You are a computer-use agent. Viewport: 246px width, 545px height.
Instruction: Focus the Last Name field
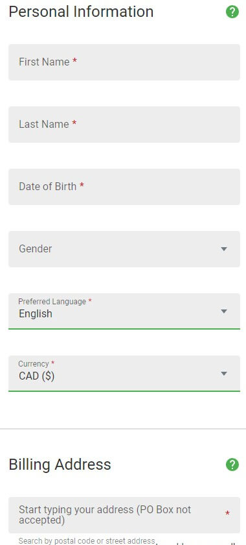click(124, 125)
